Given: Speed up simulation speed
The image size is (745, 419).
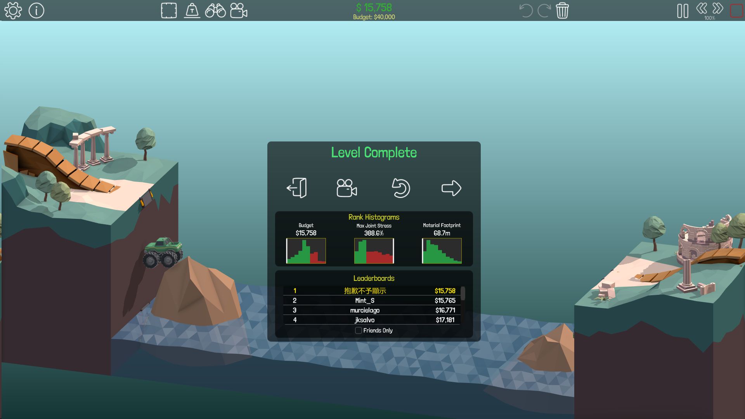Looking at the screenshot, I should click(718, 8).
